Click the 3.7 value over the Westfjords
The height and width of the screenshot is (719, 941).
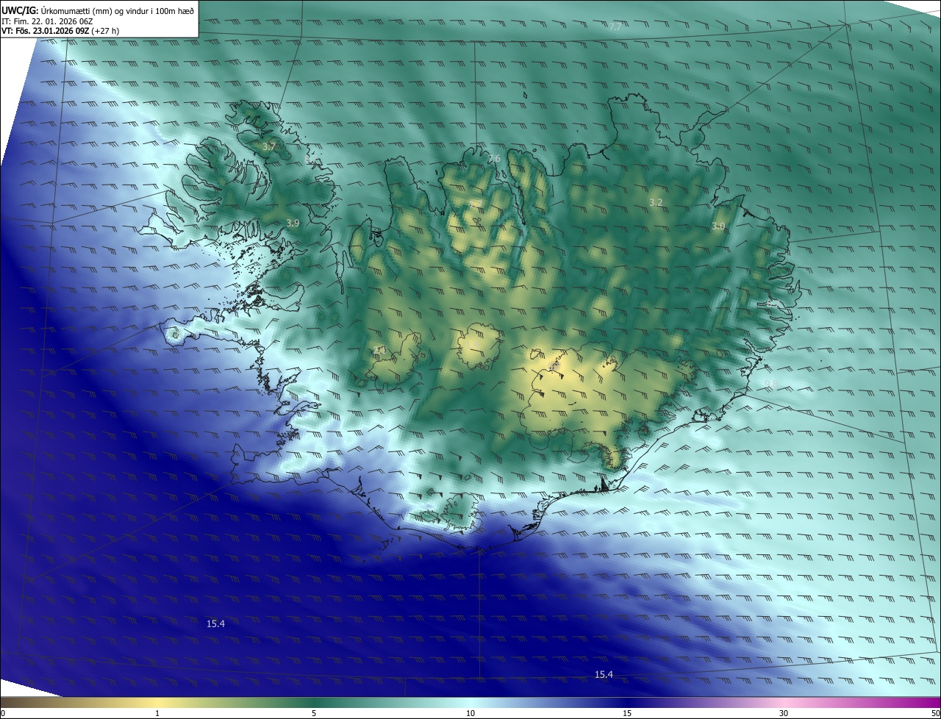(x=269, y=147)
